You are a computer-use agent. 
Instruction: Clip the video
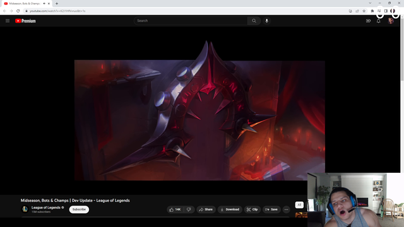coord(252,209)
